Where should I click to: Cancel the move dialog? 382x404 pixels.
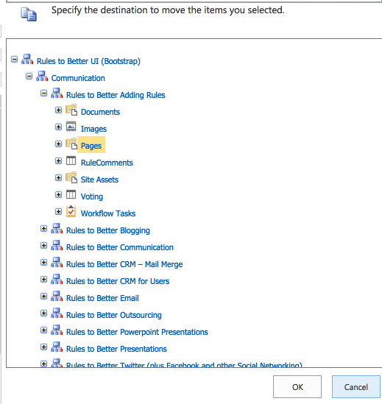(356, 387)
